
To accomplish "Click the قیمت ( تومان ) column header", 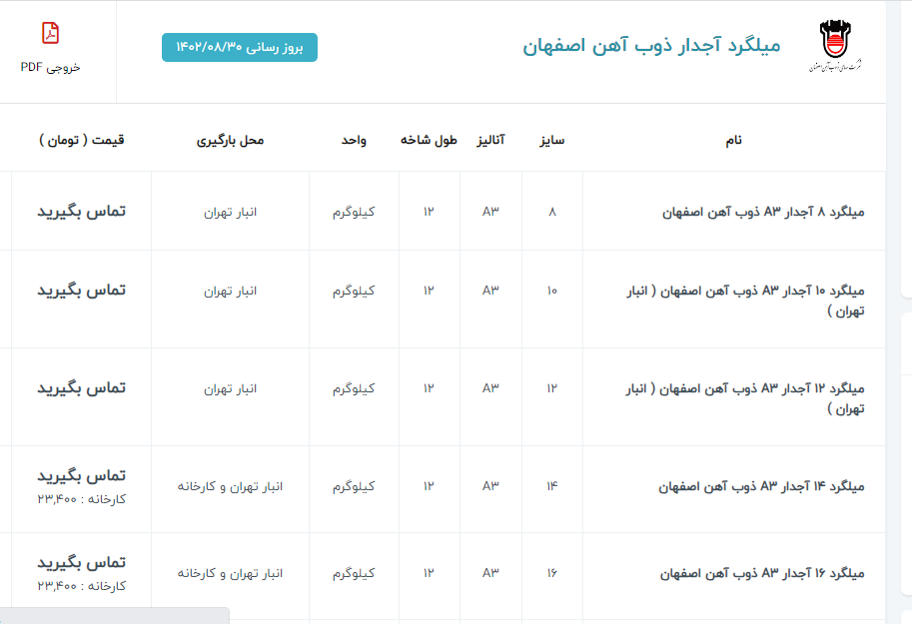I will [x=82, y=140].
